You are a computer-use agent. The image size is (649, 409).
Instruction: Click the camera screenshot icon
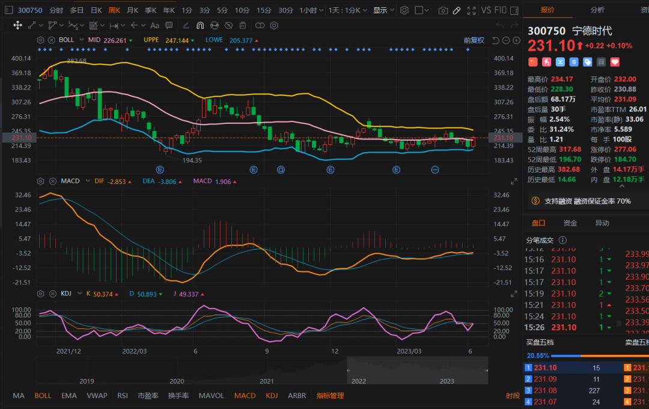click(443, 10)
